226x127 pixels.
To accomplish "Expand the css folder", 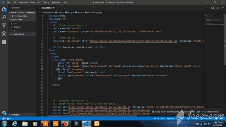I will tap(15, 23).
